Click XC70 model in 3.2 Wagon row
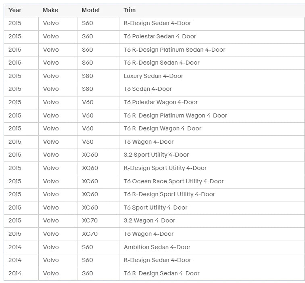305x283 pixels. pos(90,220)
